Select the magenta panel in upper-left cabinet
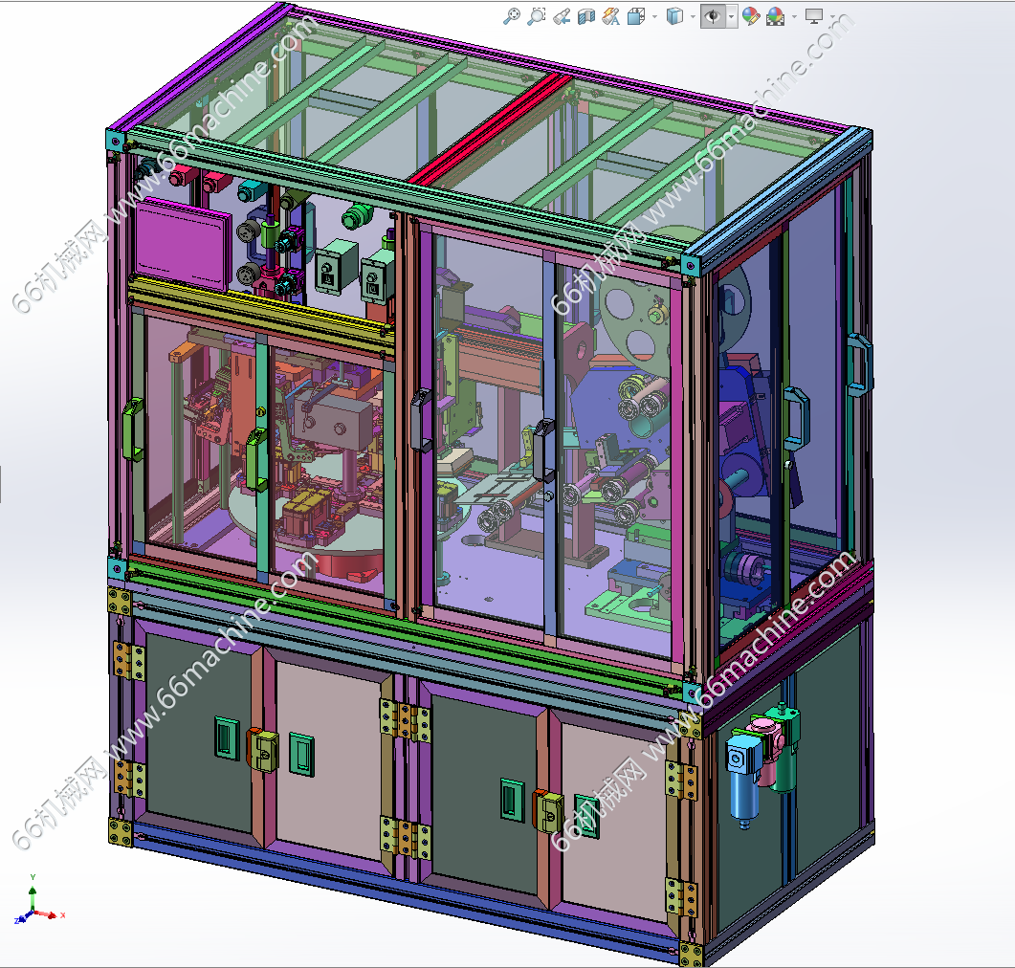The height and width of the screenshot is (968, 1015). point(181,241)
